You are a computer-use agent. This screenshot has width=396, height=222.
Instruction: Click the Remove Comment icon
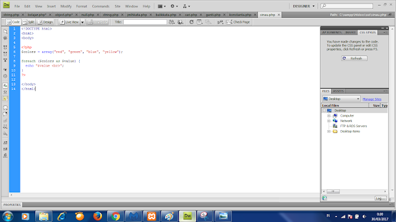(6, 114)
